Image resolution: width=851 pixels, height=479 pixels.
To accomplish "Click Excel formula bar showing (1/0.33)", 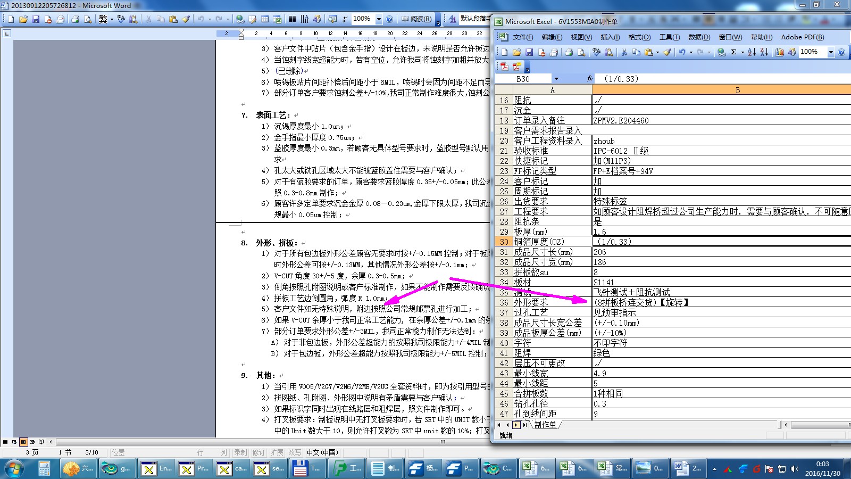I will pyautogui.click(x=723, y=79).
